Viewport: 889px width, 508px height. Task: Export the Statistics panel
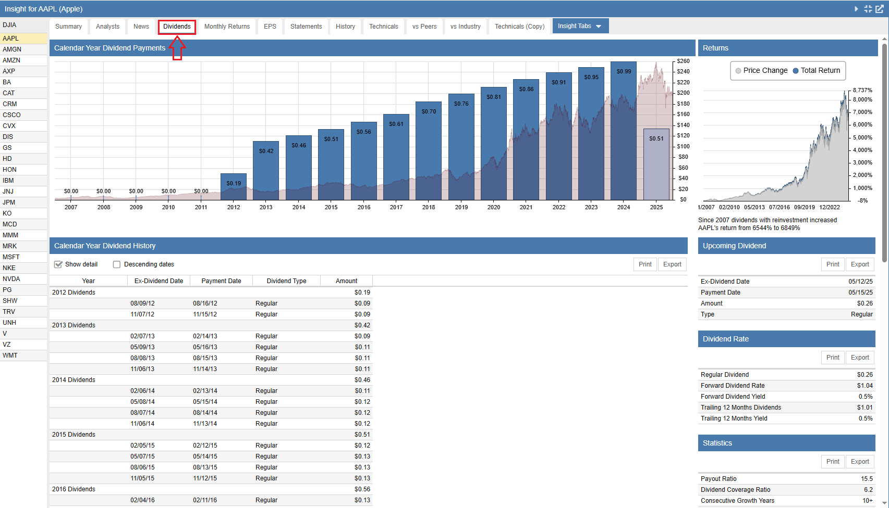click(860, 462)
